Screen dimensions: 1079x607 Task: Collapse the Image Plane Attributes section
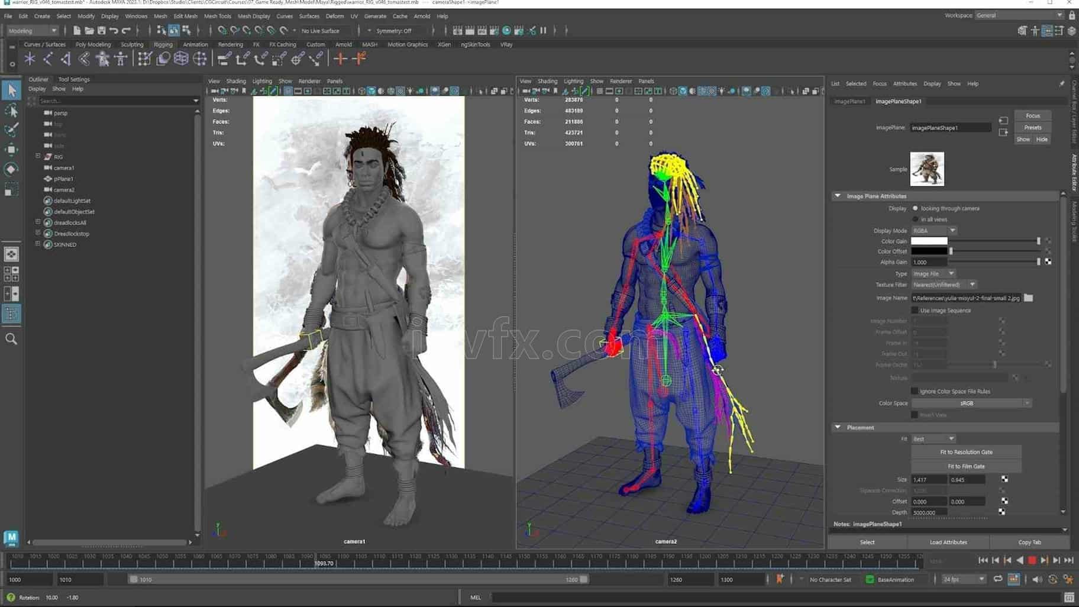(x=838, y=196)
